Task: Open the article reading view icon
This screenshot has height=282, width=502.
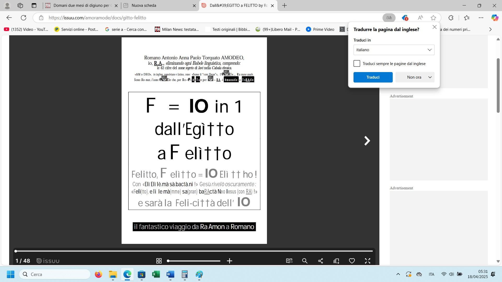Action: tap(289, 261)
